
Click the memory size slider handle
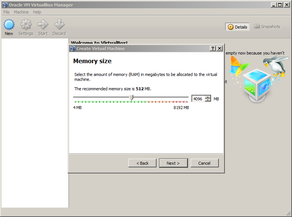click(131, 97)
